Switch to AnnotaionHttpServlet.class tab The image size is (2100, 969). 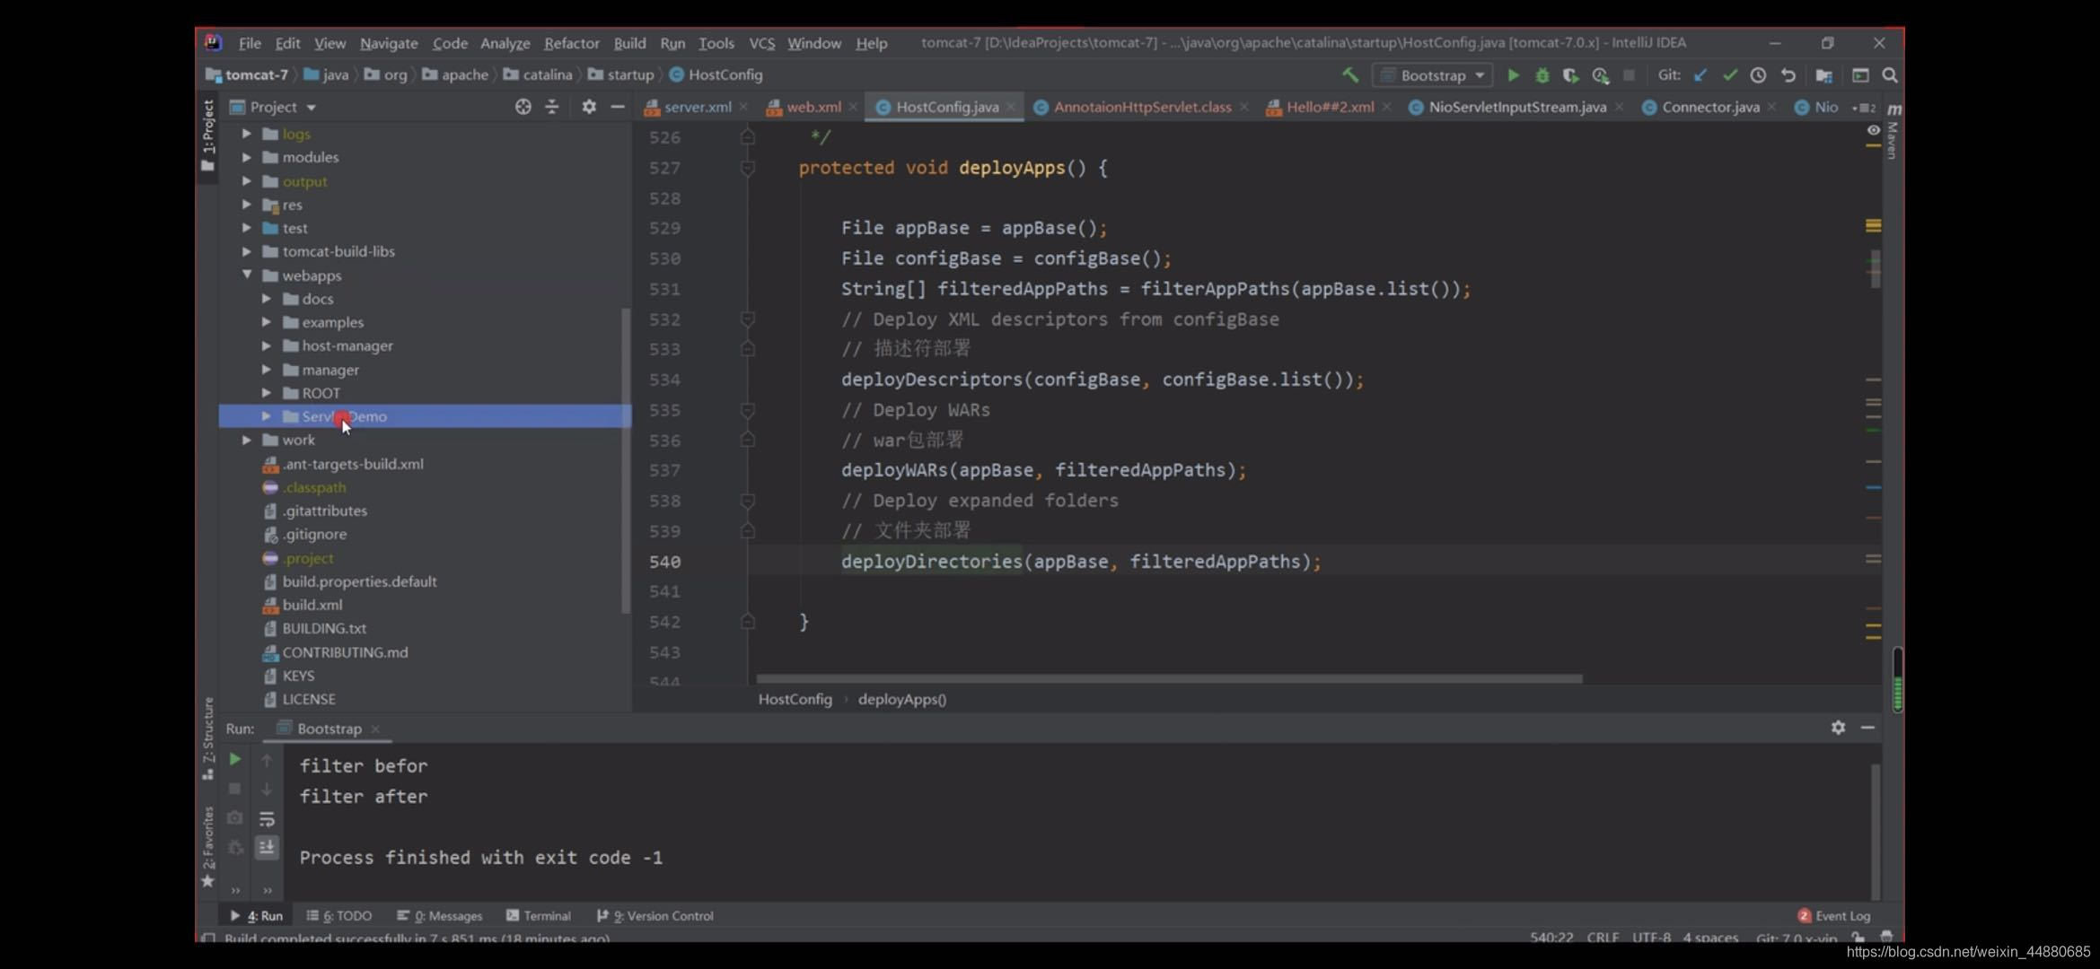pos(1142,107)
